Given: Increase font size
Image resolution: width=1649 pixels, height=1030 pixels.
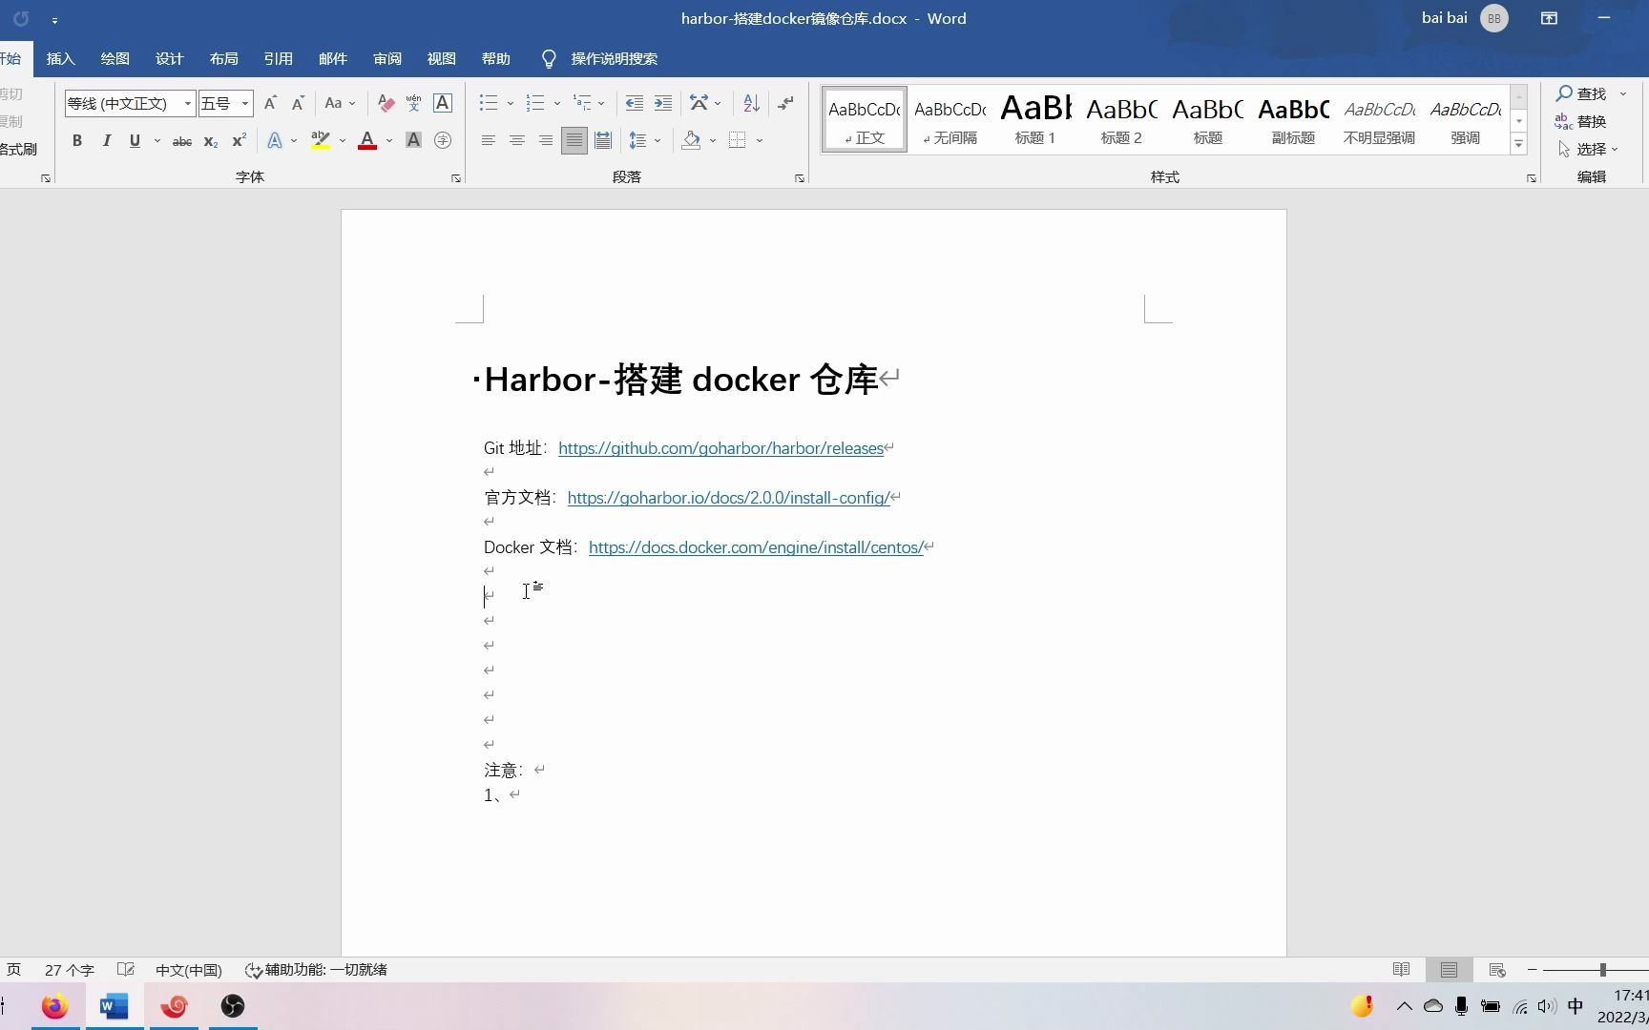Looking at the screenshot, I should tap(271, 103).
